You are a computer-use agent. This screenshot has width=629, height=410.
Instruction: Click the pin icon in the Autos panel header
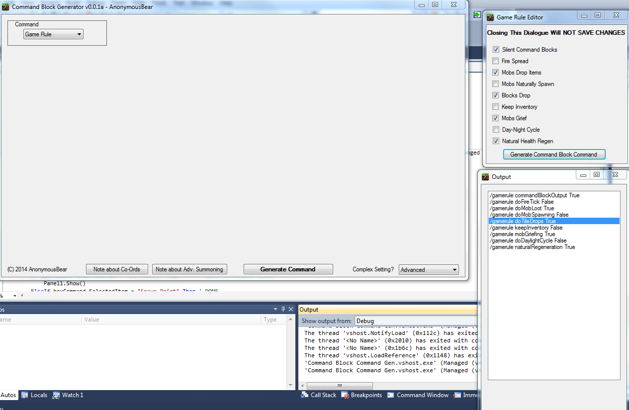283,309
